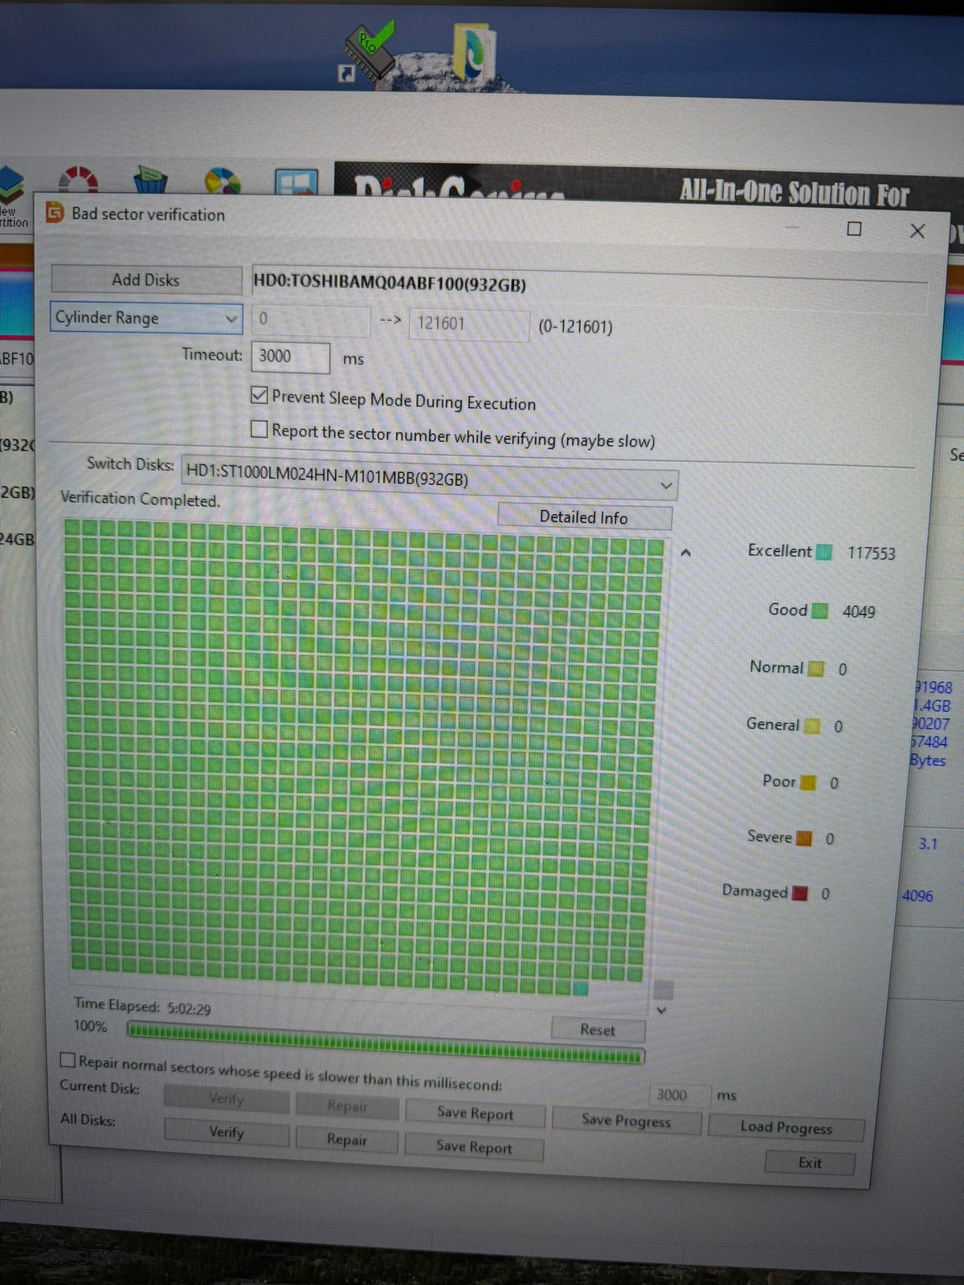964x1285 pixels.
Task: Click the last cyan block in the grid
Action: 580,989
